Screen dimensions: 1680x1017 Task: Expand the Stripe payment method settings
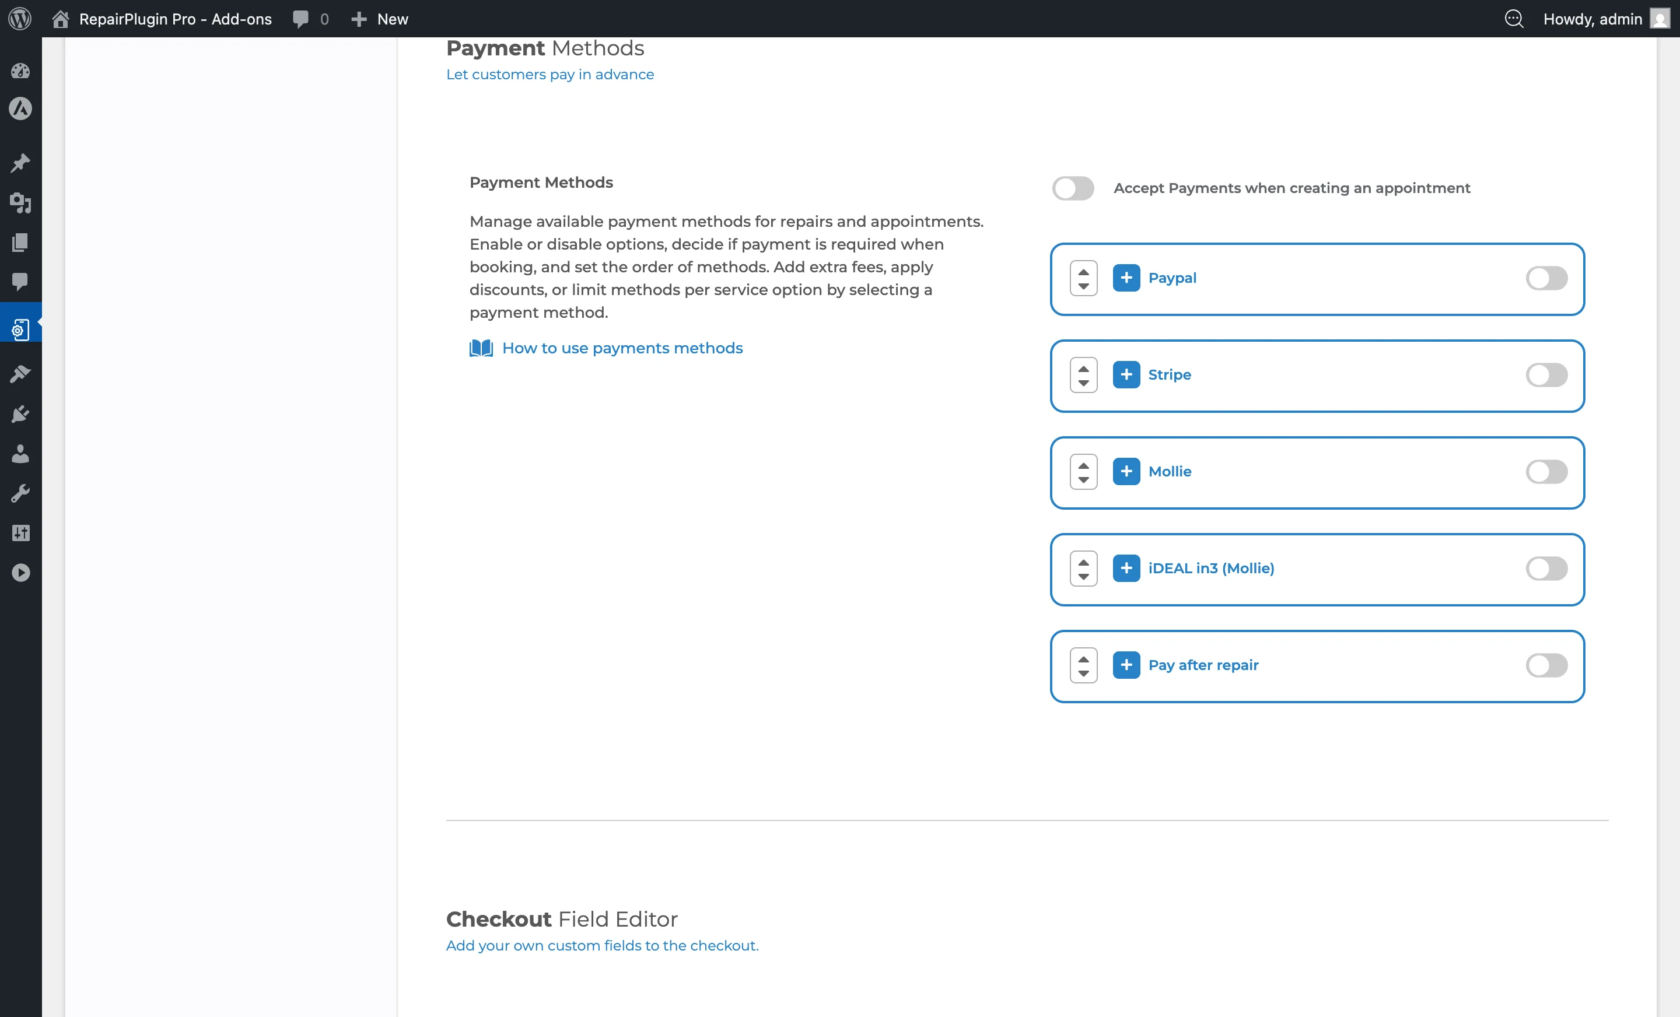[1126, 374]
